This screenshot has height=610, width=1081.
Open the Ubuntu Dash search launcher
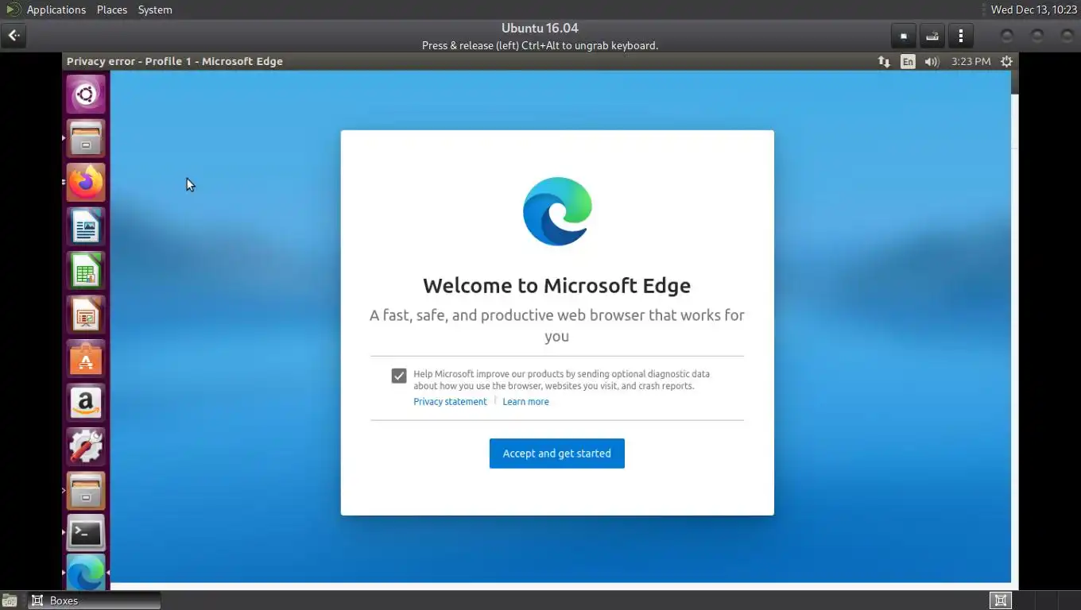(x=86, y=95)
